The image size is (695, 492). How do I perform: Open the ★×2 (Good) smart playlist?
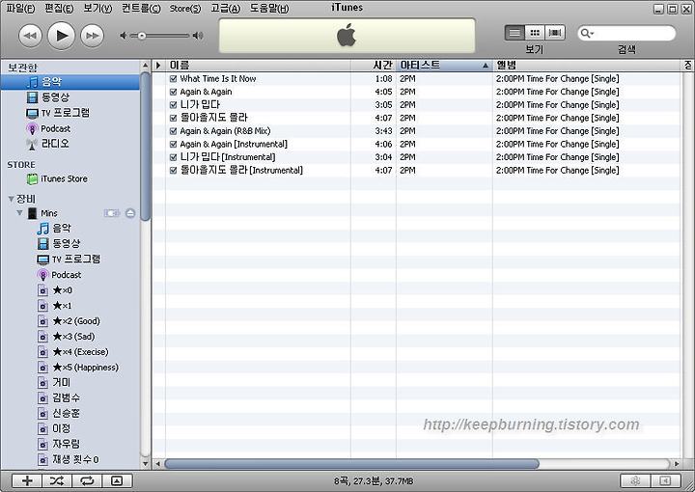(69, 321)
